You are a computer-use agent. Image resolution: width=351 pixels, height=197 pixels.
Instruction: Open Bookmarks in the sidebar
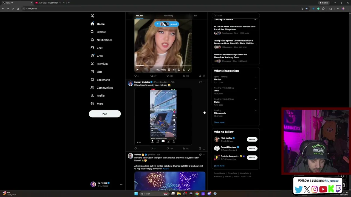click(x=100, y=80)
